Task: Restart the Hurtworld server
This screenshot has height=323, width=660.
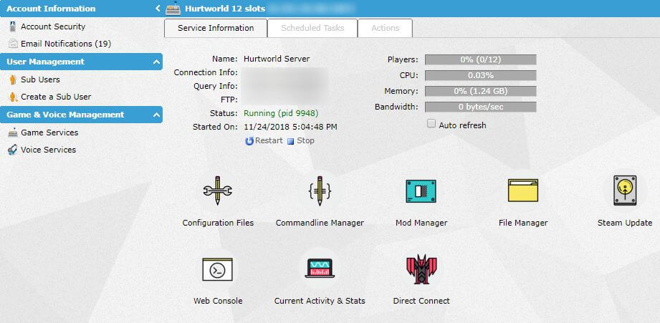Action: [x=264, y=140]
